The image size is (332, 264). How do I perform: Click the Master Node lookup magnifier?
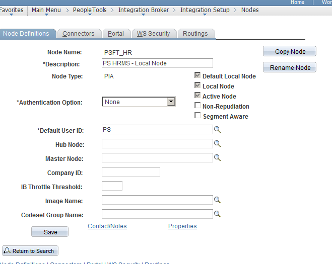217,158
